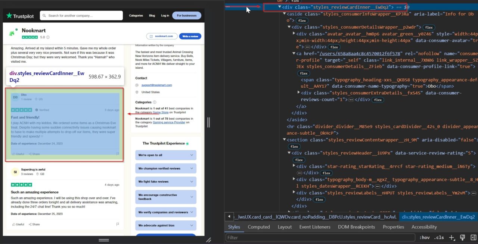Collapse the styles_consumerDetailsWrapper div node

click(289, 27)
